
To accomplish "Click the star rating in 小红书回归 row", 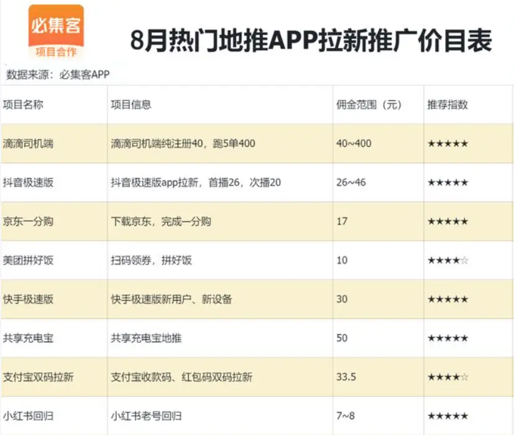I will coord(447,416).
